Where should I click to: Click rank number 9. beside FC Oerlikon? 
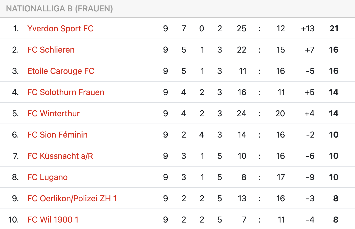tap(16, 198)
